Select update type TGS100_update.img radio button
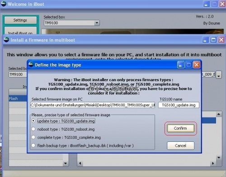Image resolution: width=226 pixels, height=177 pixels. coord(33,121)
